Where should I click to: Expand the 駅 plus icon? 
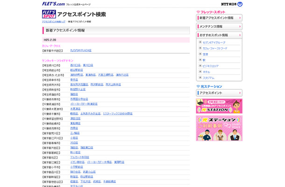point(200,60)
